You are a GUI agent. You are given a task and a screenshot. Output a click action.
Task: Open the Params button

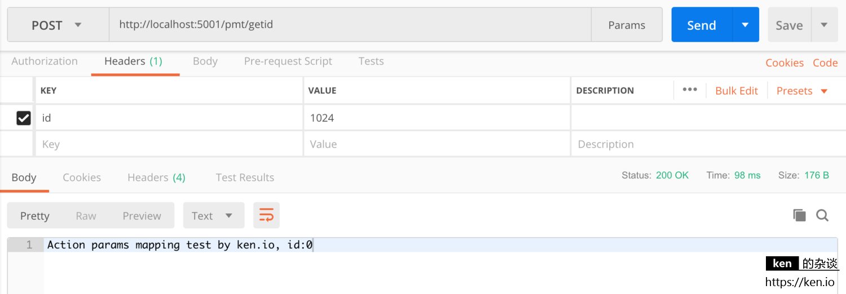627,25
